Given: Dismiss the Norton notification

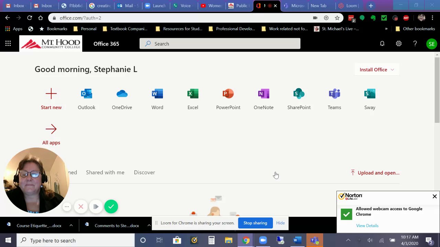Looking at the screenshot, I should pyautogui.click(x=434, y=197).
